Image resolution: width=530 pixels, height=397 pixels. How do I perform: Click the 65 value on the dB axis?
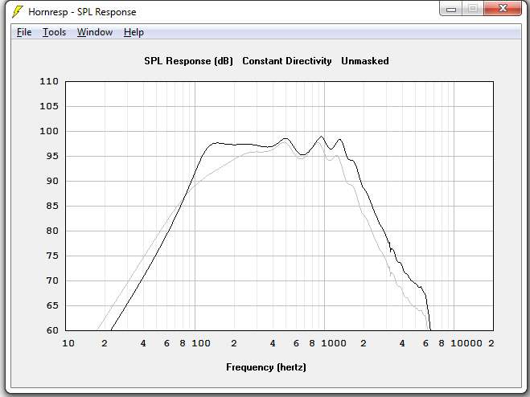pyautogui.click(x=52, y=305)
